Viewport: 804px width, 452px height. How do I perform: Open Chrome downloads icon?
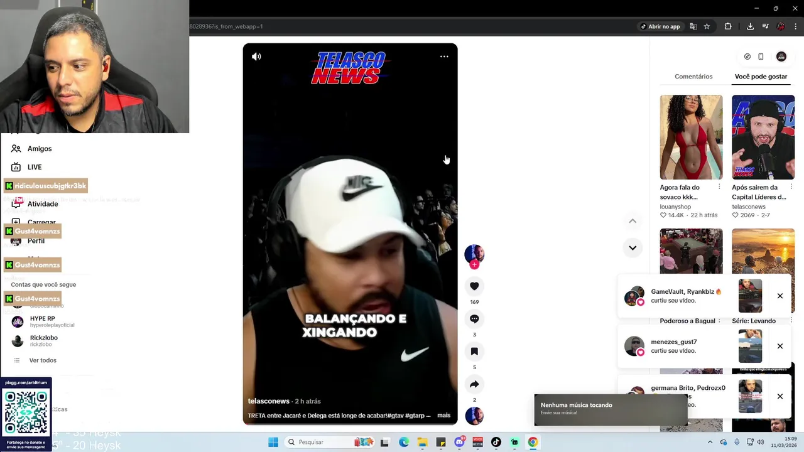[750, 26]
